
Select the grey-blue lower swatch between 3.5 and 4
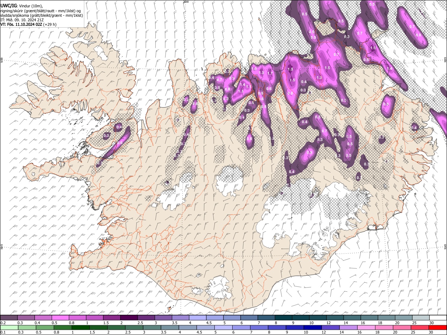click(x=170, y=327)
